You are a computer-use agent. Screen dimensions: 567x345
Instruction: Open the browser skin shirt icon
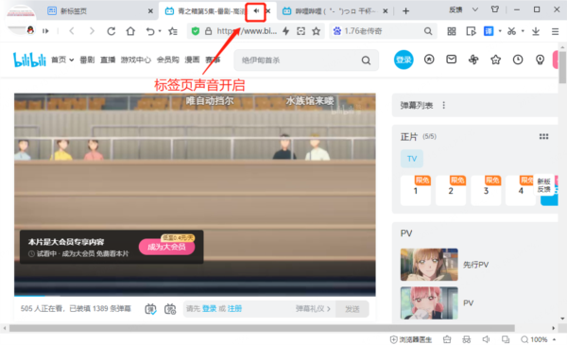pos(495,9)
